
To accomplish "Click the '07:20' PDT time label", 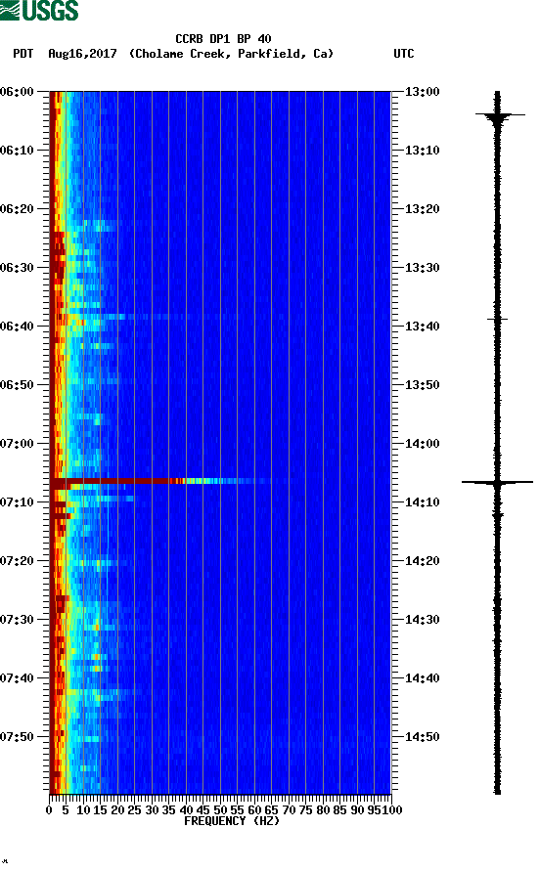I will coord(17,561).
